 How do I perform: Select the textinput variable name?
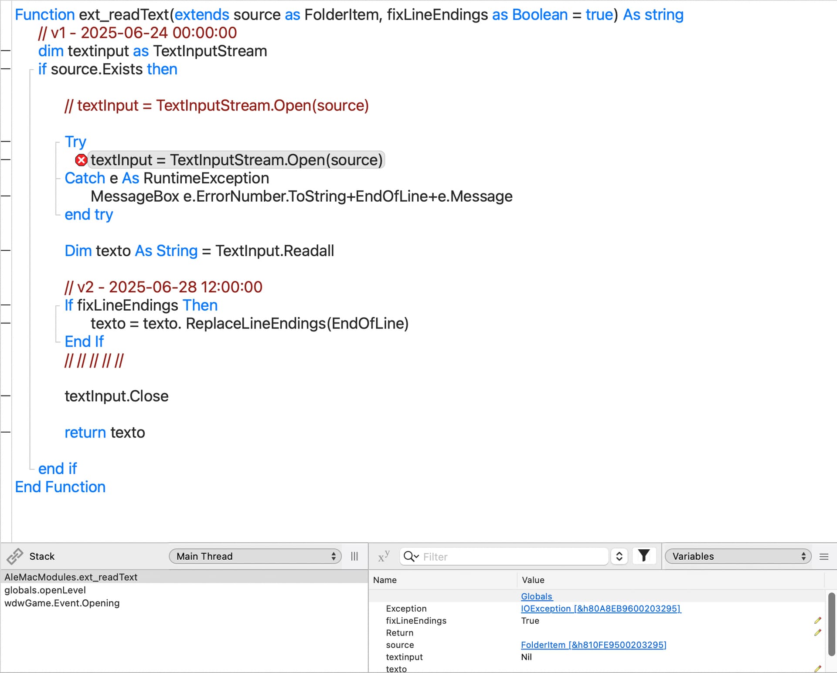click(x=404, y=657)
